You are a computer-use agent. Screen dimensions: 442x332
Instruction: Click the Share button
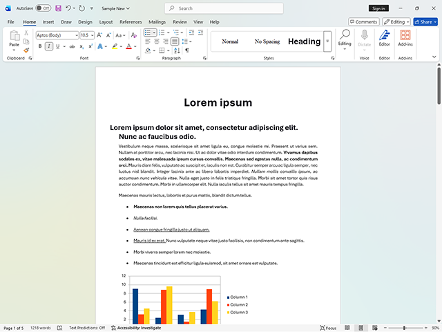425,21
